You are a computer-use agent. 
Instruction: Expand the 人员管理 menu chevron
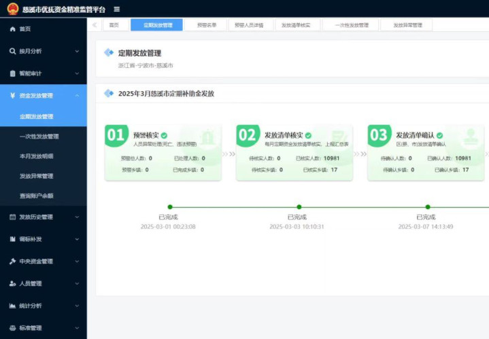coord(77,283)
